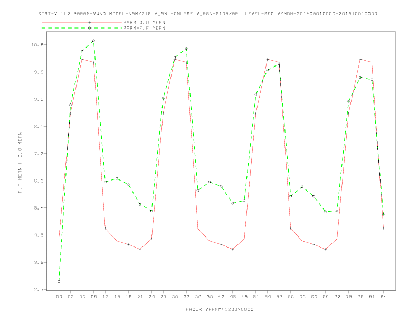Click the x-axis tick label 48
Image resolution: width=418 pixels, height=323 pixels.
244,297
